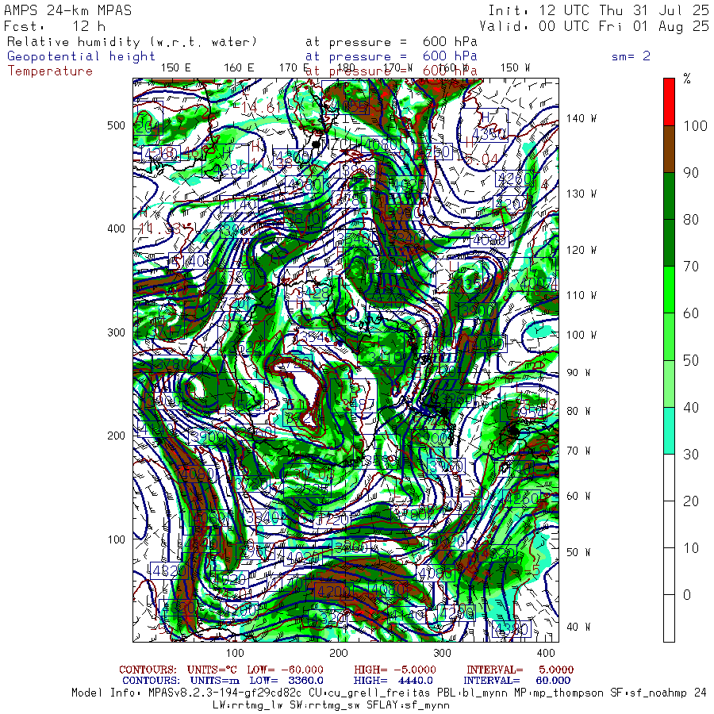Click the "90" label on the color bar
714x714 pixels.
point(691,173)
